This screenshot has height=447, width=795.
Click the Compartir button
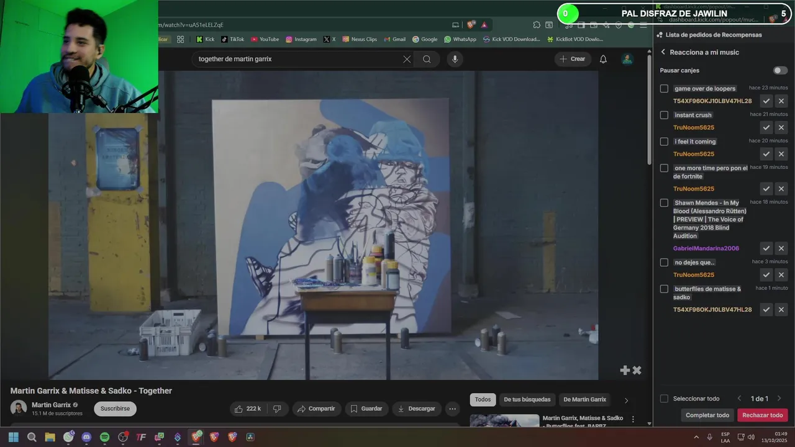(x=317, y=409)
